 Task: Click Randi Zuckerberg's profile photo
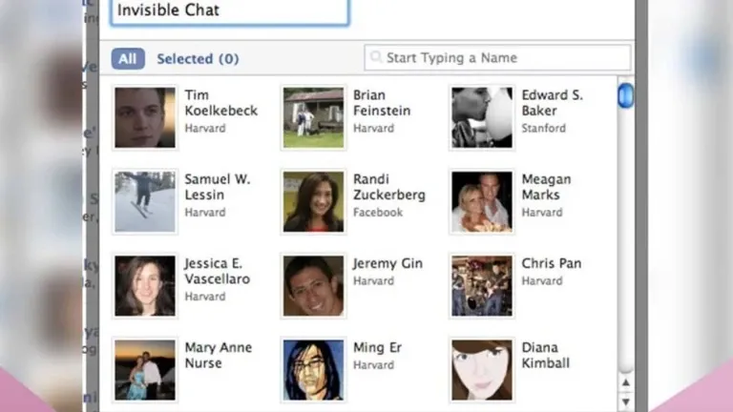coord(313,202)
